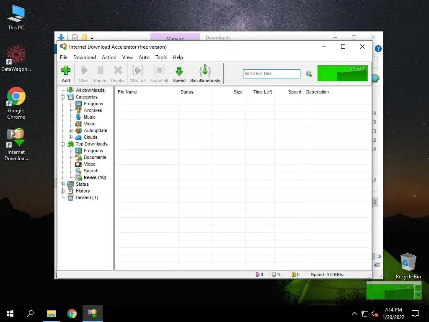Click the paused downloads counter icon
This screenshot has height=322, width=429.
294,275
